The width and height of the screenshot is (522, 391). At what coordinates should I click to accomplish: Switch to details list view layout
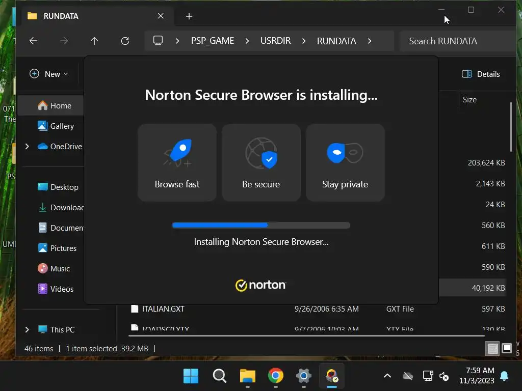(493, 348)
